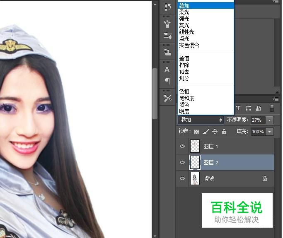Screen dimensions: 283x238
Task: Choose 强光 blend mode
Action: click(206, 19)
